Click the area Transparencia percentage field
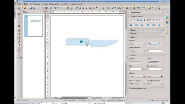This screenshot has height=104, width=185. (x=155, y=51)
